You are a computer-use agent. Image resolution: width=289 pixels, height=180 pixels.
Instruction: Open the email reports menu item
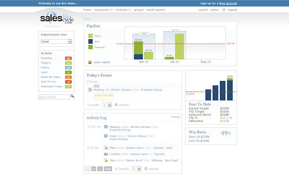pyautogui.click(x=156, y=10)
